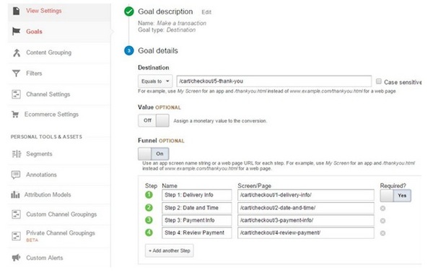Open Private Channel Groupings Beta

coord(61,236)
